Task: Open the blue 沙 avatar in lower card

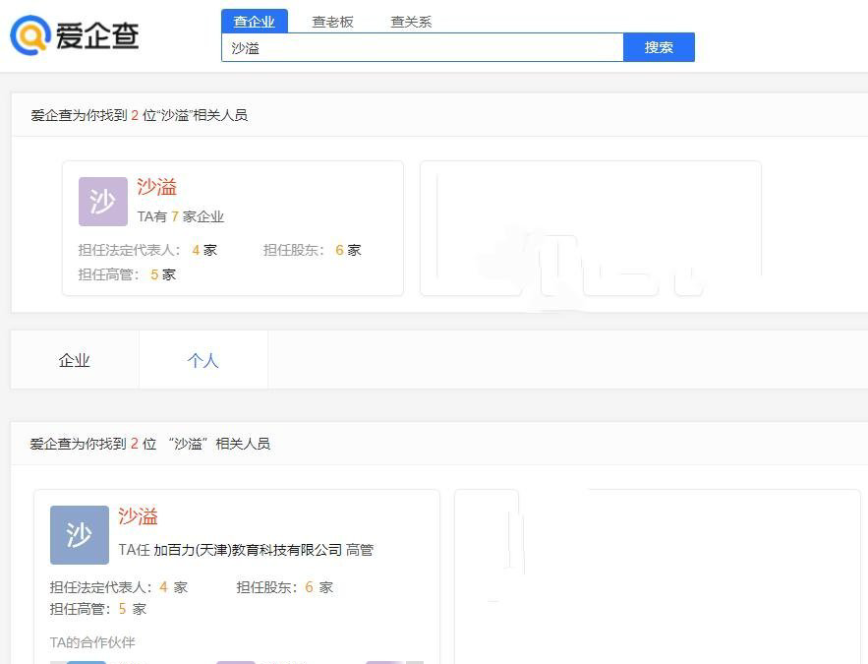Action: (x=80, y=535)
